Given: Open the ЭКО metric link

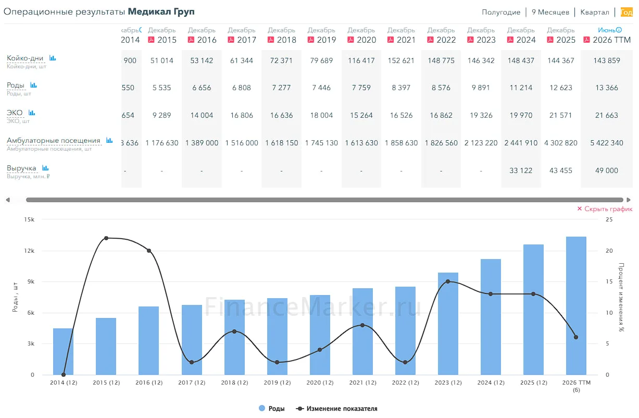Looking at the screenshot, I should 15,113.
